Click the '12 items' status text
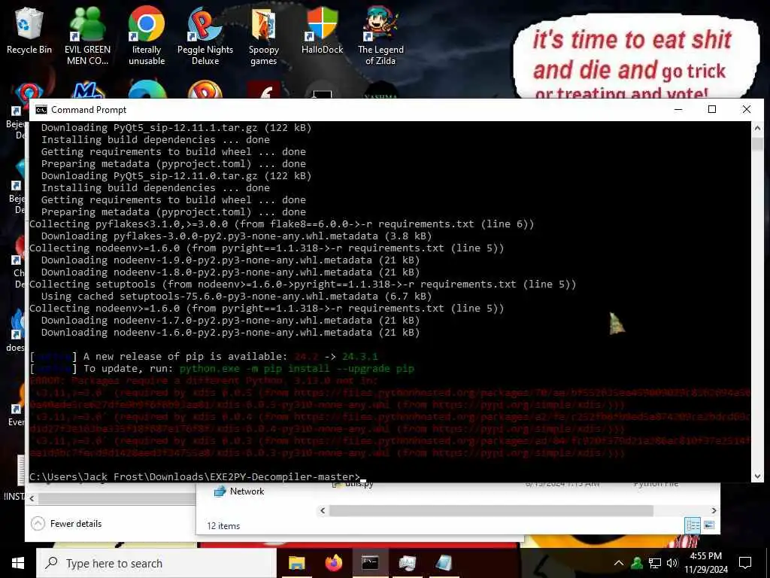The height and width of the screenshot is (578, 770). pos(223,526)
